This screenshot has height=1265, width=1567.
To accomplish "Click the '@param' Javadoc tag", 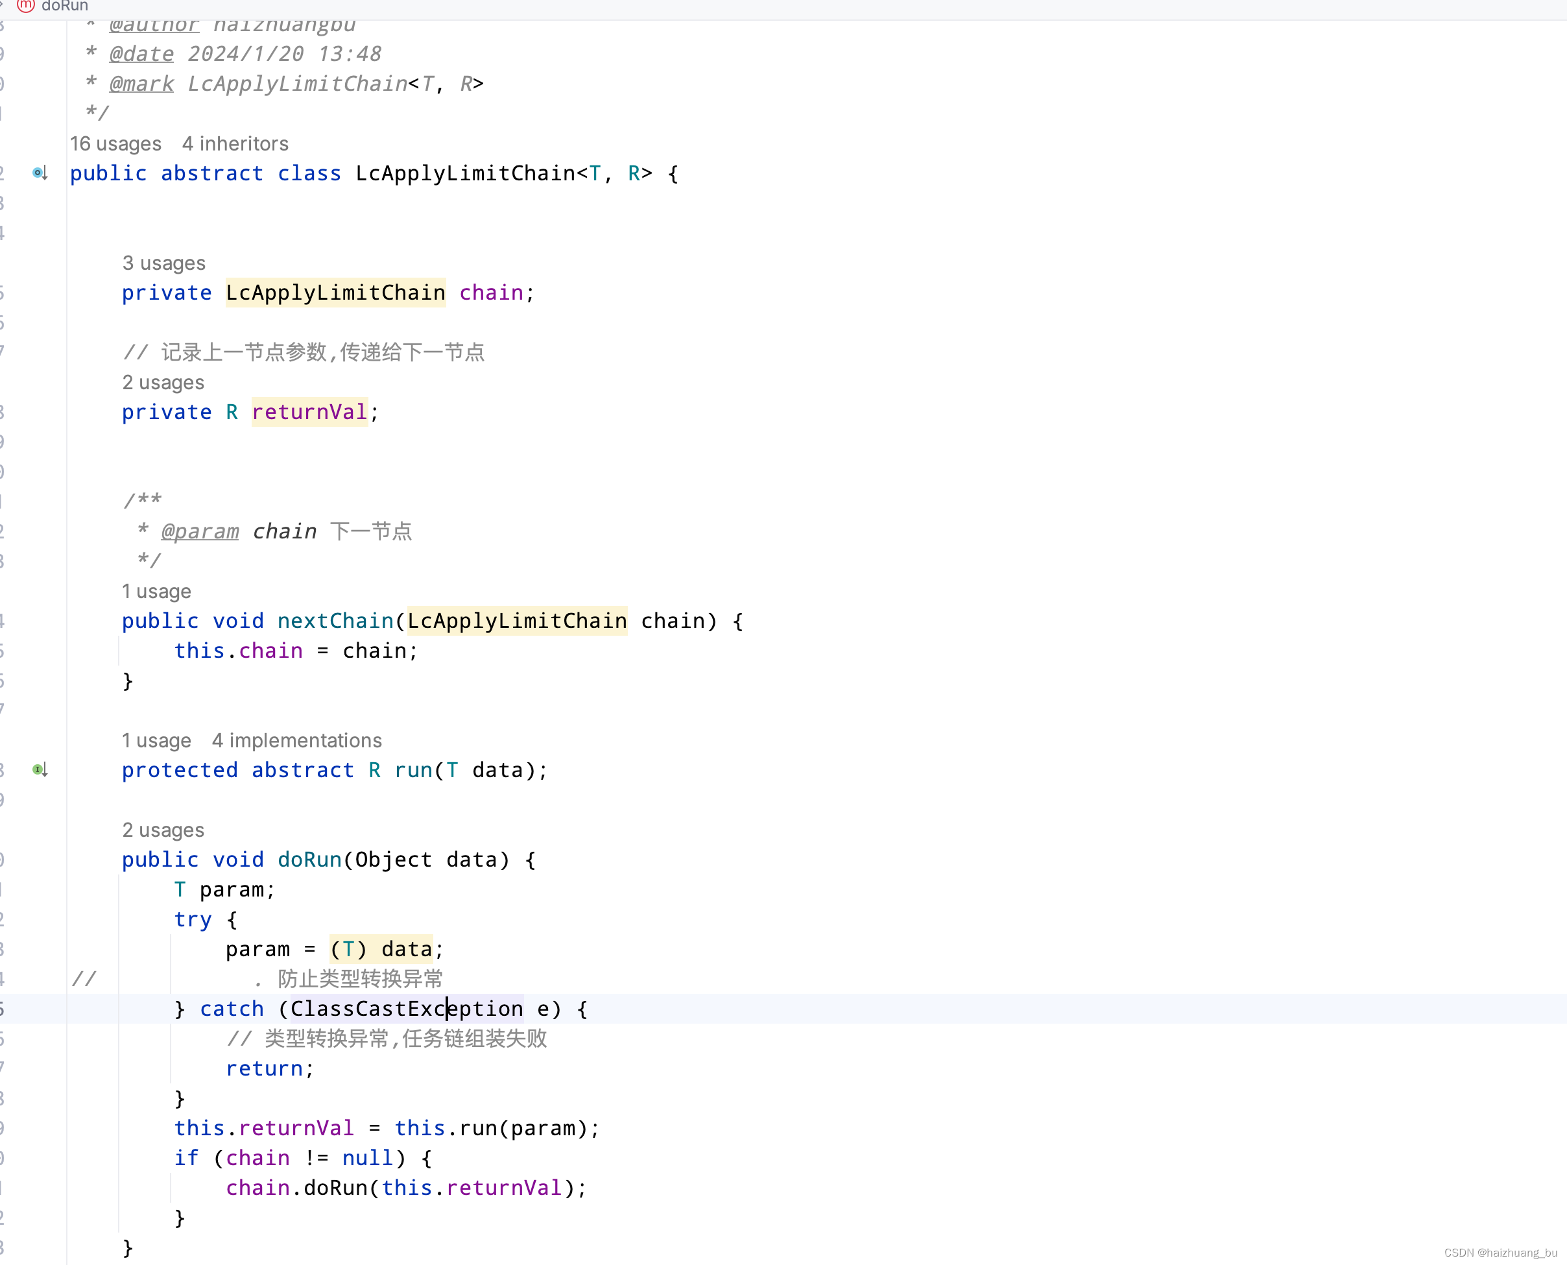I will point(200,532).
